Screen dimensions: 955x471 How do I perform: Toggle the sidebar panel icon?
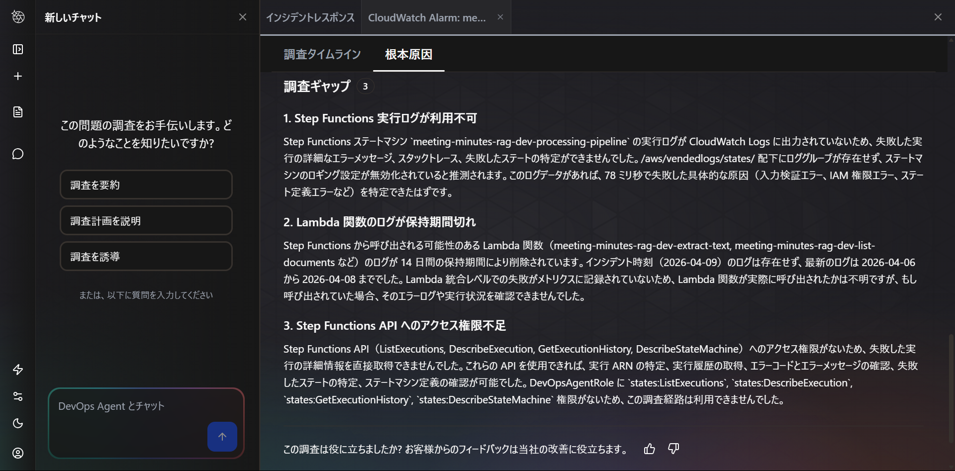18,49
